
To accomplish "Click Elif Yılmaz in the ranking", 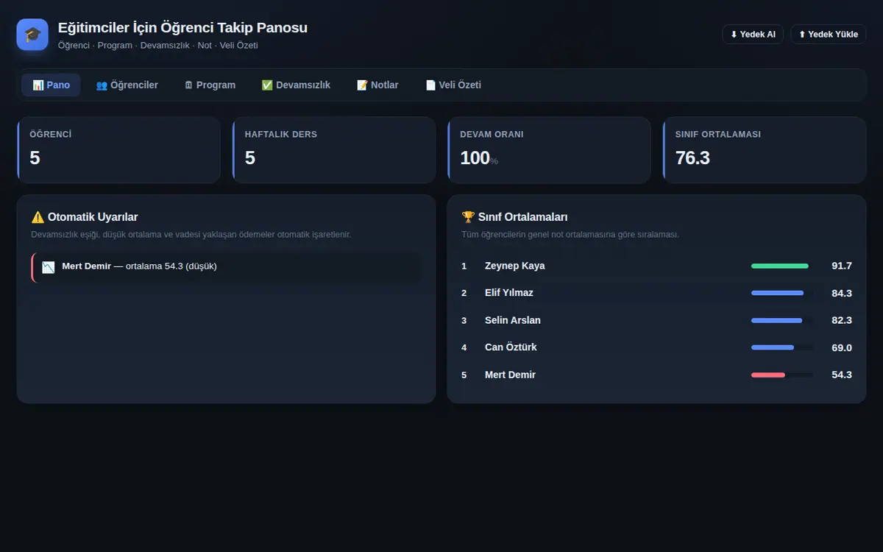I will (x=509, y=293).
